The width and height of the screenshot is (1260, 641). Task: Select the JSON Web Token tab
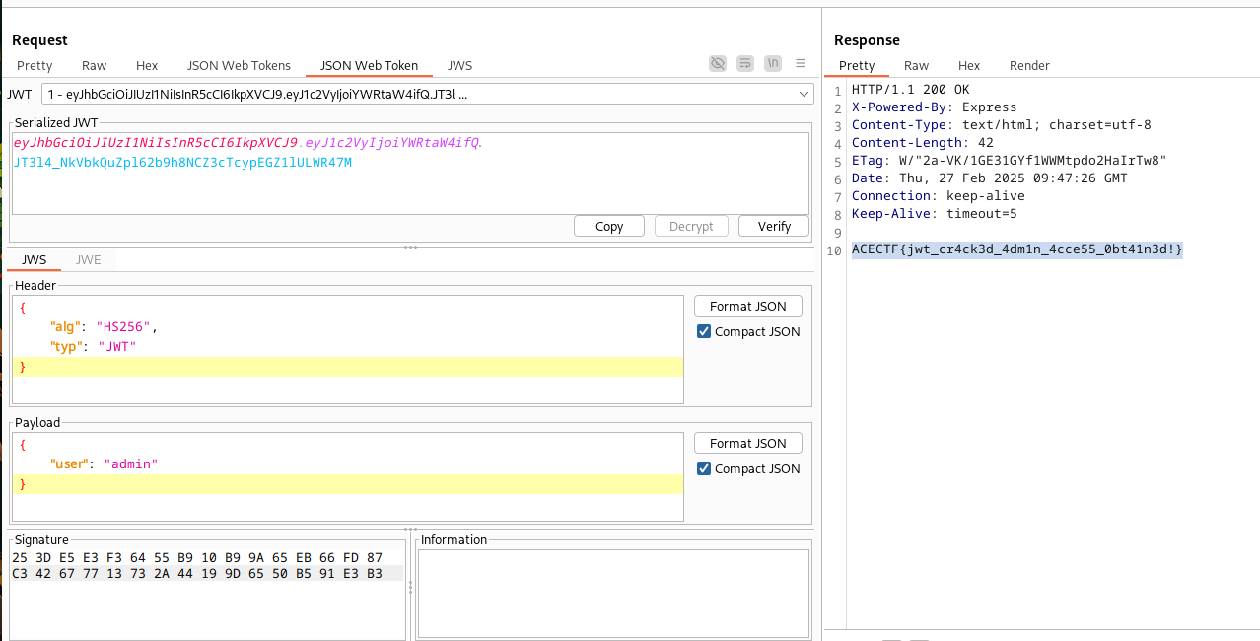coord(369,66)
